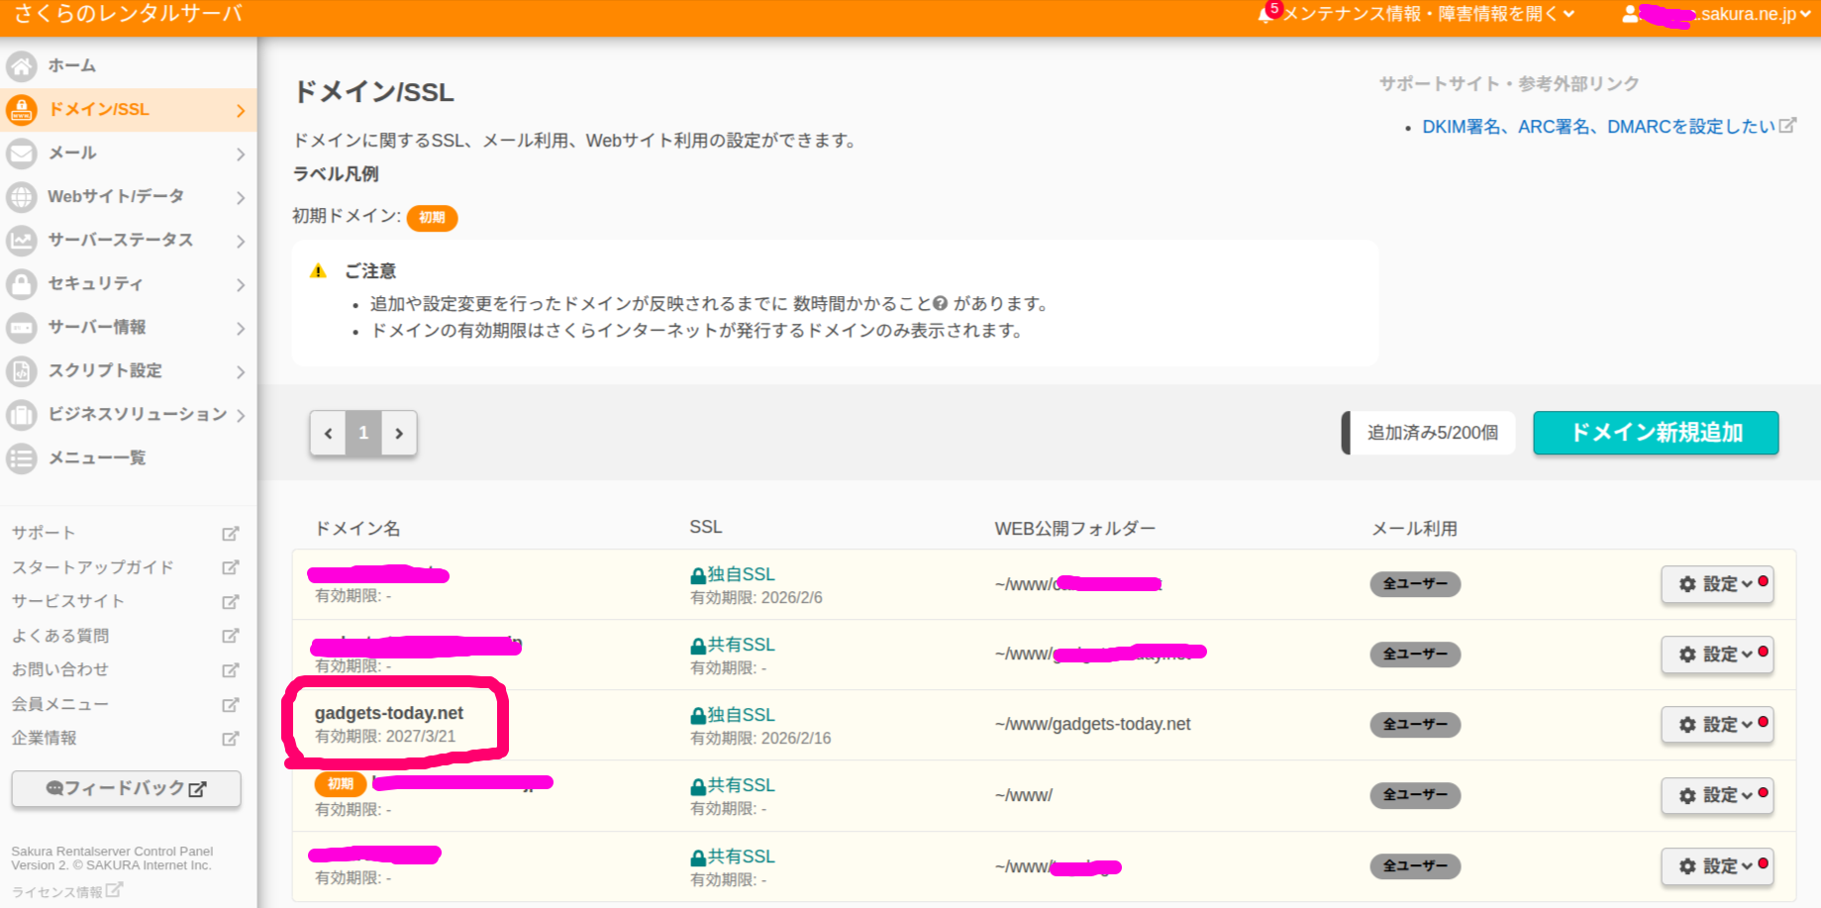Open the Business Solutions menu

[x=127, y=415]
